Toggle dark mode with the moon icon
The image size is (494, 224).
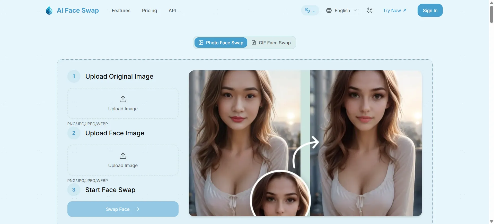point(370,10)
